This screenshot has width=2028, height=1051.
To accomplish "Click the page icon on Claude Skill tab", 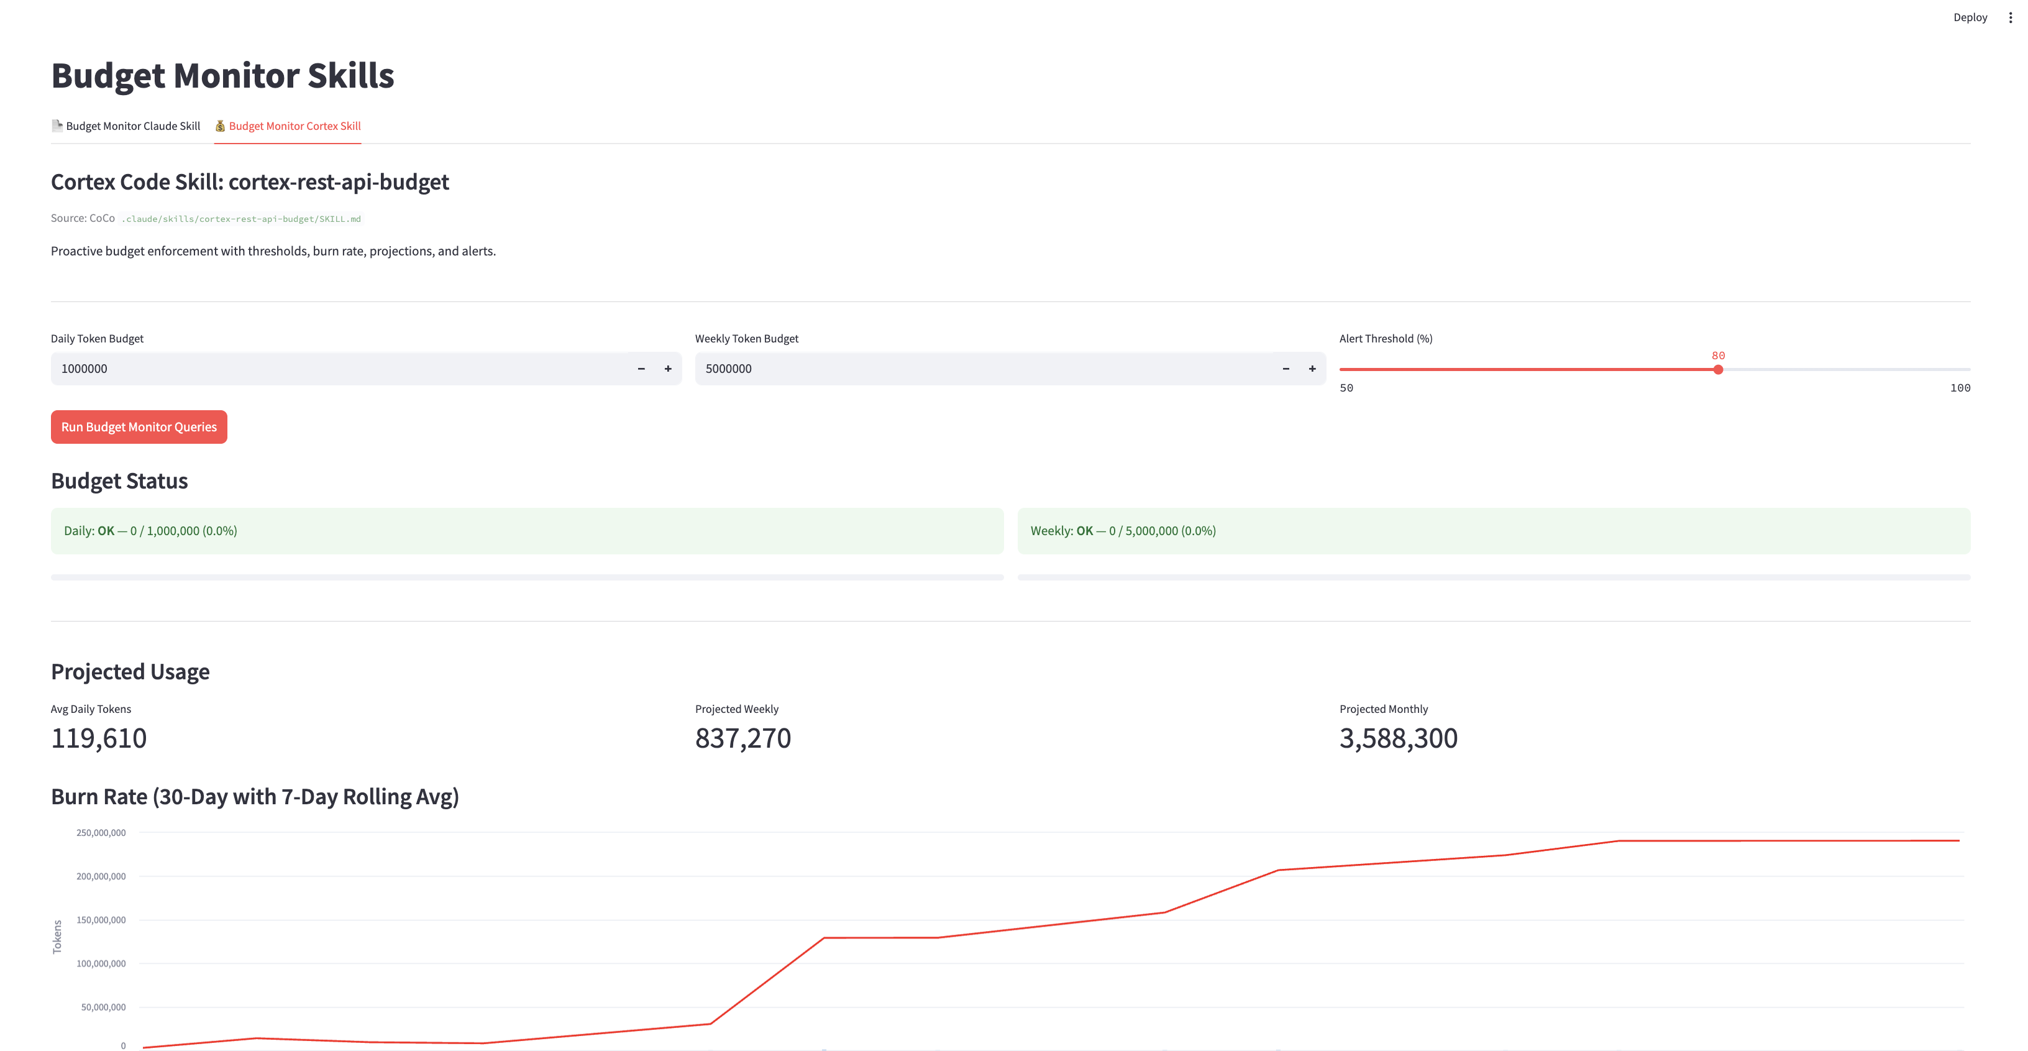I will click(57, 125).
